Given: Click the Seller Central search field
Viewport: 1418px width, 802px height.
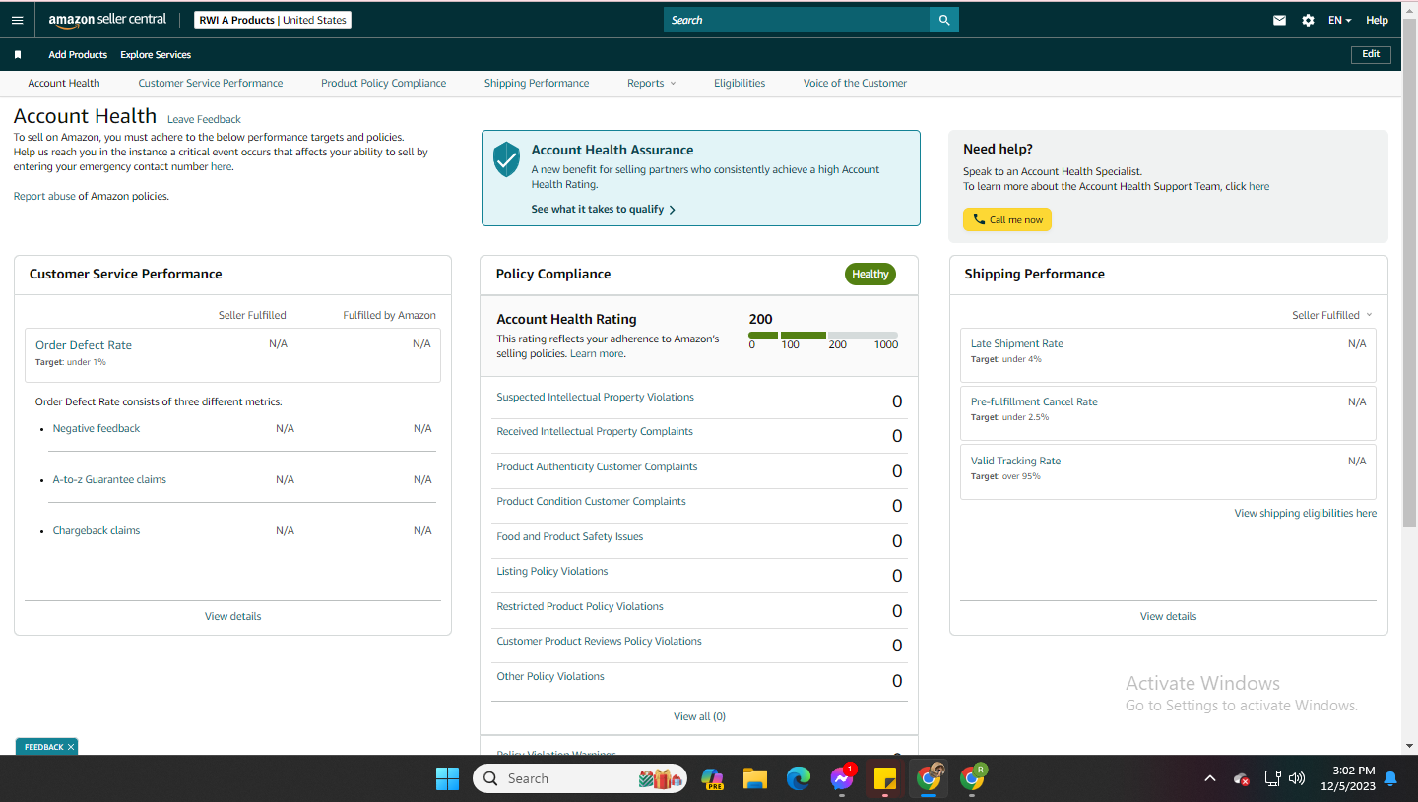Looking at the screenshot, I should [x=797, y=20].
